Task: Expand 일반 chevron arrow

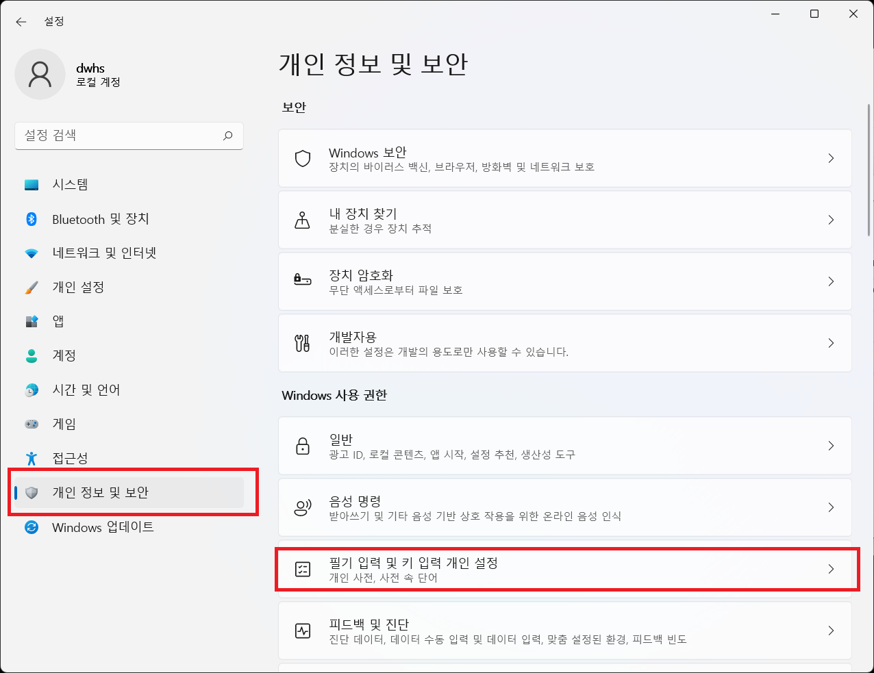Action: [x=831, y=446]
